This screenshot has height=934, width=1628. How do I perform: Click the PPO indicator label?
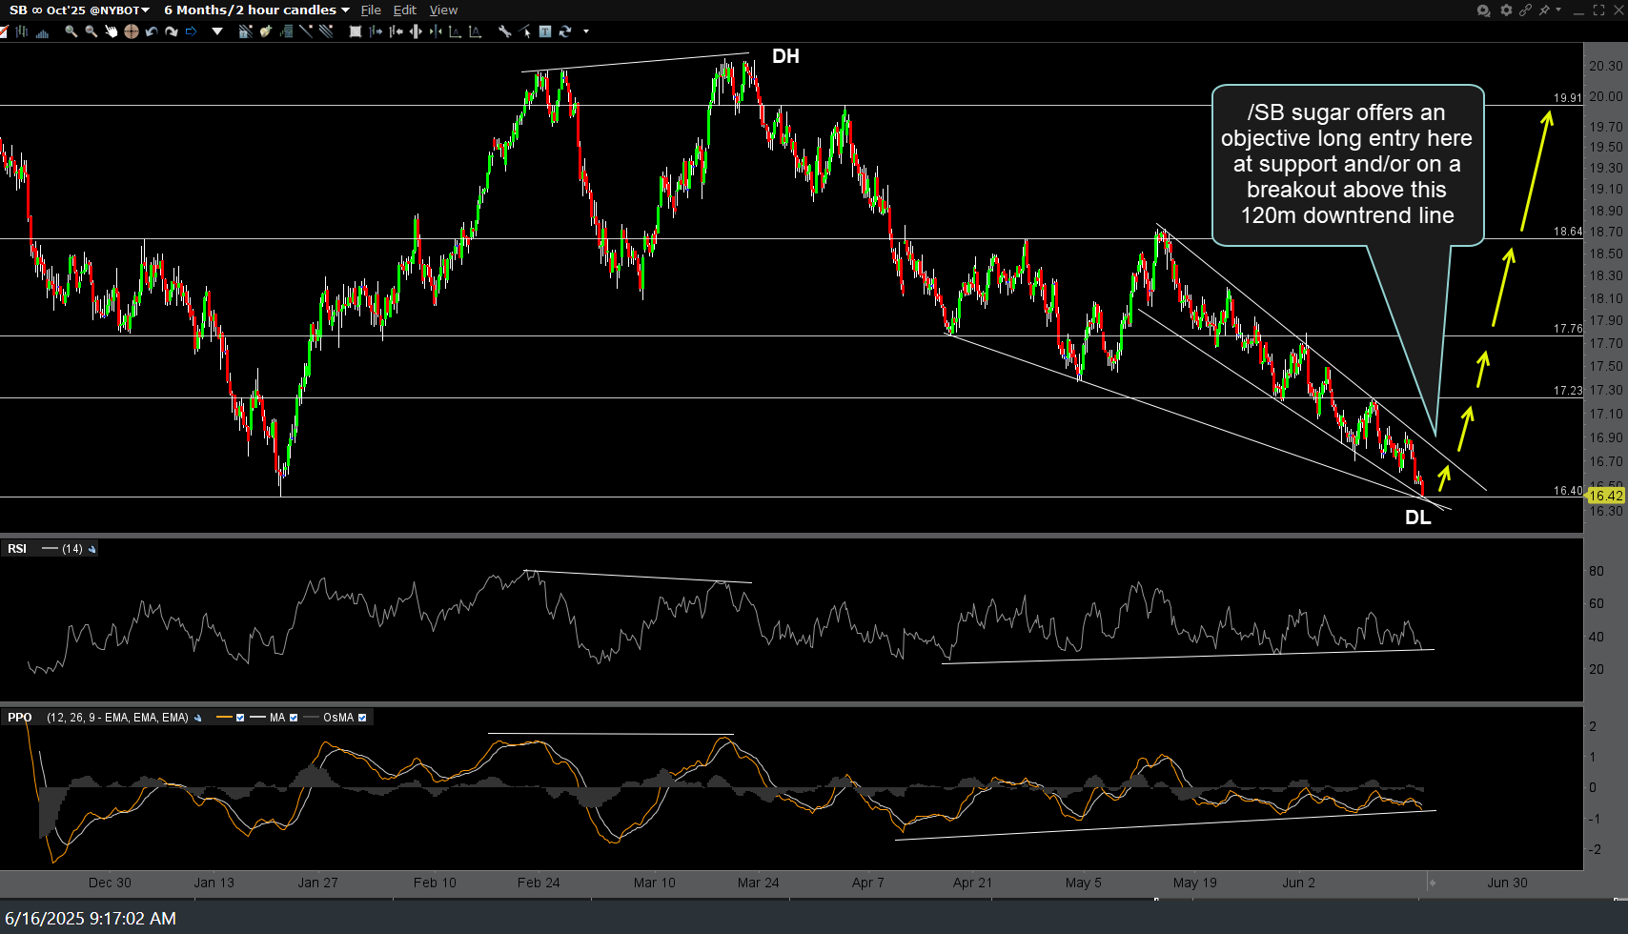tap(19, 718)
